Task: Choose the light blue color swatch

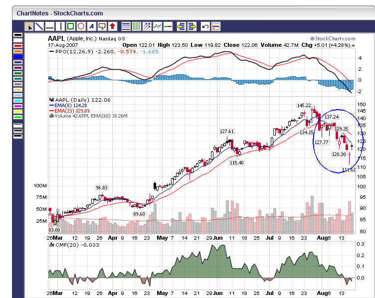Action: tap(18, 95)
